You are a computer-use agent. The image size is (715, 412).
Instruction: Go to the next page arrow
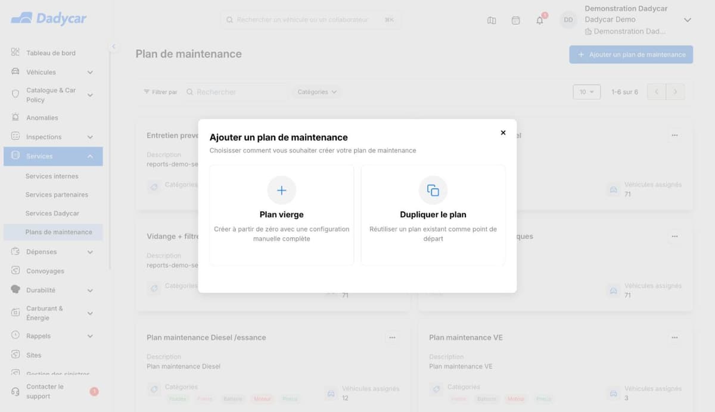[x=675, y=92]
